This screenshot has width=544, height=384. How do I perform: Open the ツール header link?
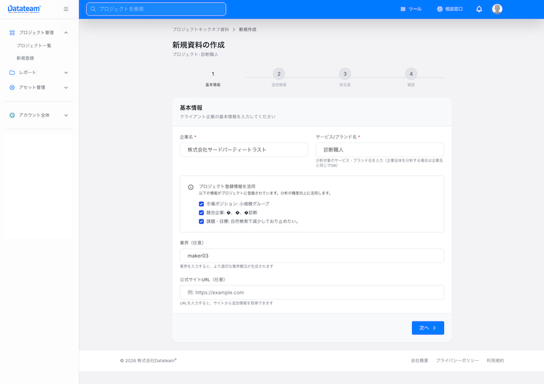[411, 9]
